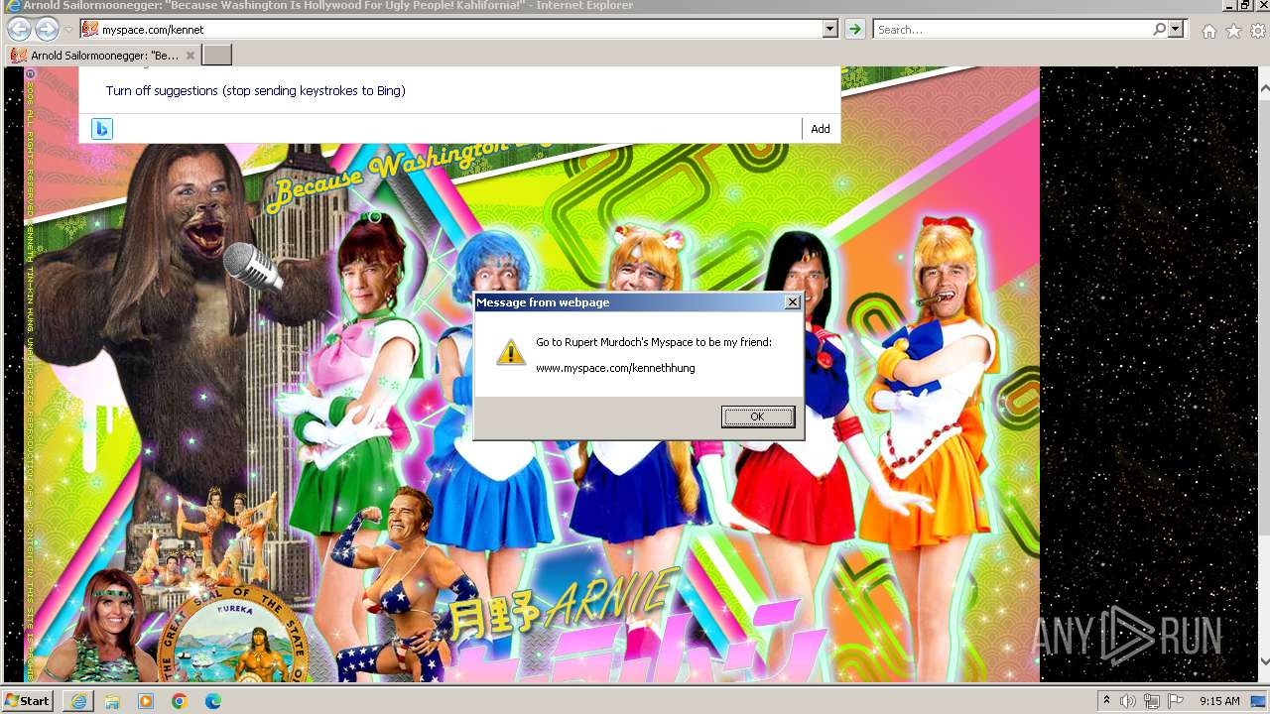Click the green Go arrow next to address bar
1270x714 pixels.
(854, 30)
